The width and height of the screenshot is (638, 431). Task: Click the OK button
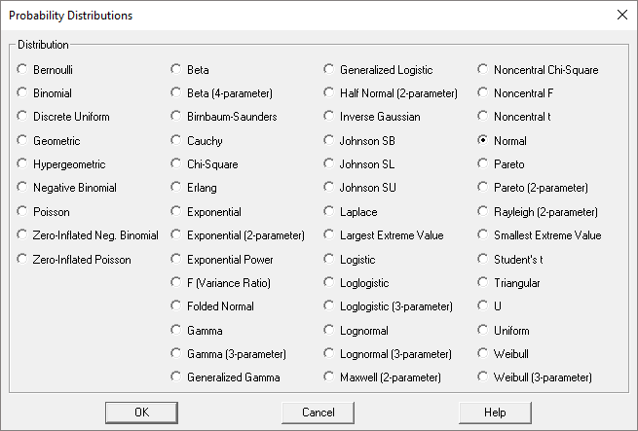(141, 413)
